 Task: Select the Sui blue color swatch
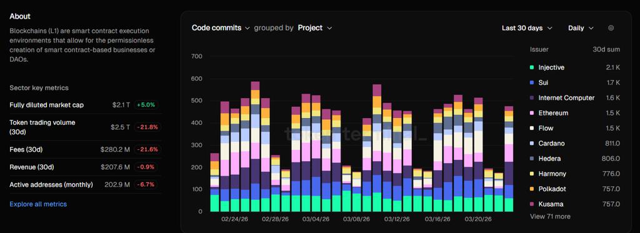click(x=532, y=82)
